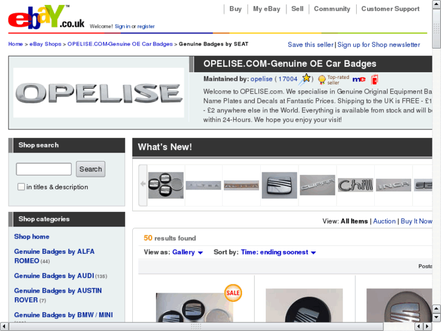Open the red ALTEA badge carousel thumbnail
The height and width of the screenshot is (331, 441).
tap(241, 185)
